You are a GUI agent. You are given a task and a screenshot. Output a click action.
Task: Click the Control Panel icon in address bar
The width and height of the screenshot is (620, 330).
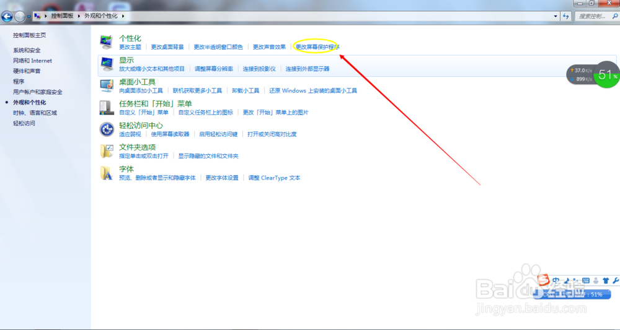(38, 16)
